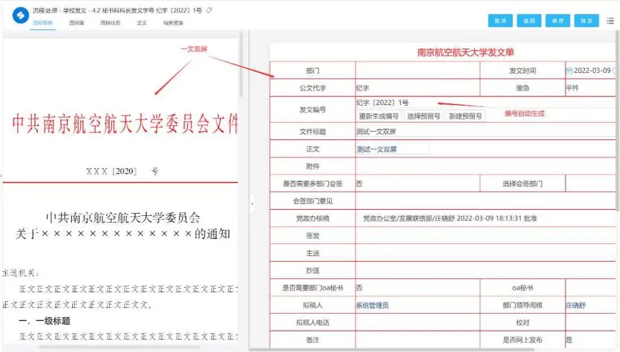Open the 是否需要部门oa秘书 field showing 否

pyautogui.click(x=417, y=288)
